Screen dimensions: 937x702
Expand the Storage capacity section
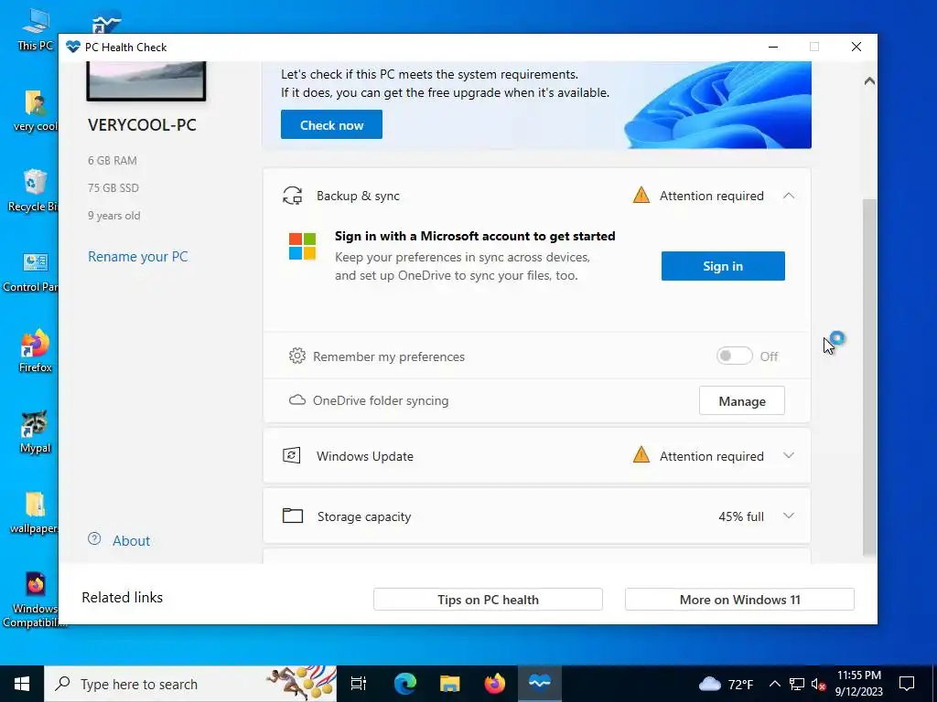tap(789, 516)
